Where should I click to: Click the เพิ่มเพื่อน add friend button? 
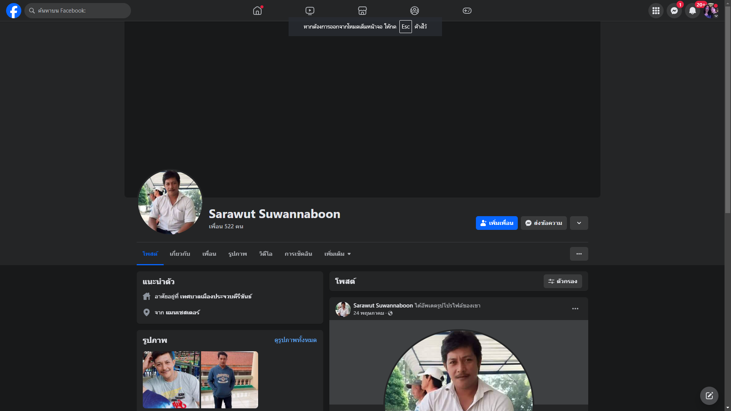tap(496, 223)
